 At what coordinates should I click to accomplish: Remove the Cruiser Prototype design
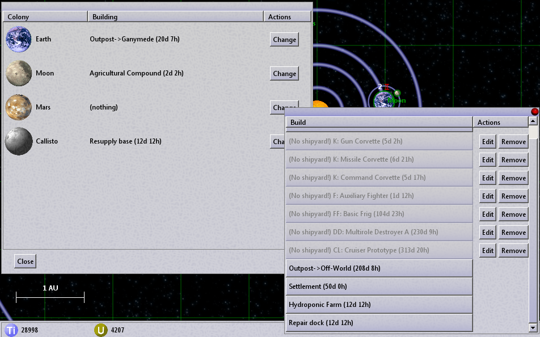(513, 251)
